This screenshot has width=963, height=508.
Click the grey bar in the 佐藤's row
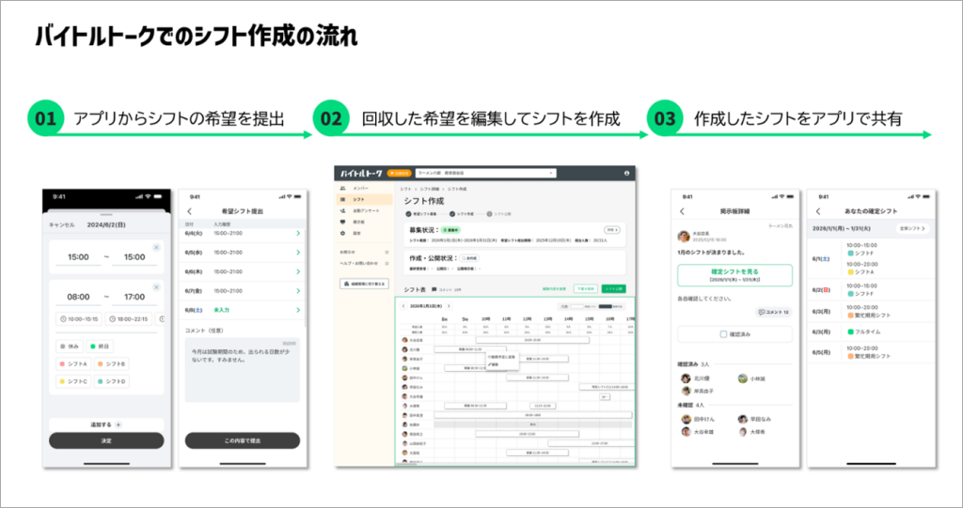[532, 424]
